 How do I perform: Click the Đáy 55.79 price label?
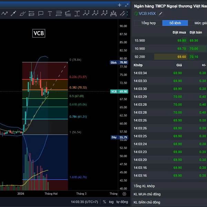119,137
